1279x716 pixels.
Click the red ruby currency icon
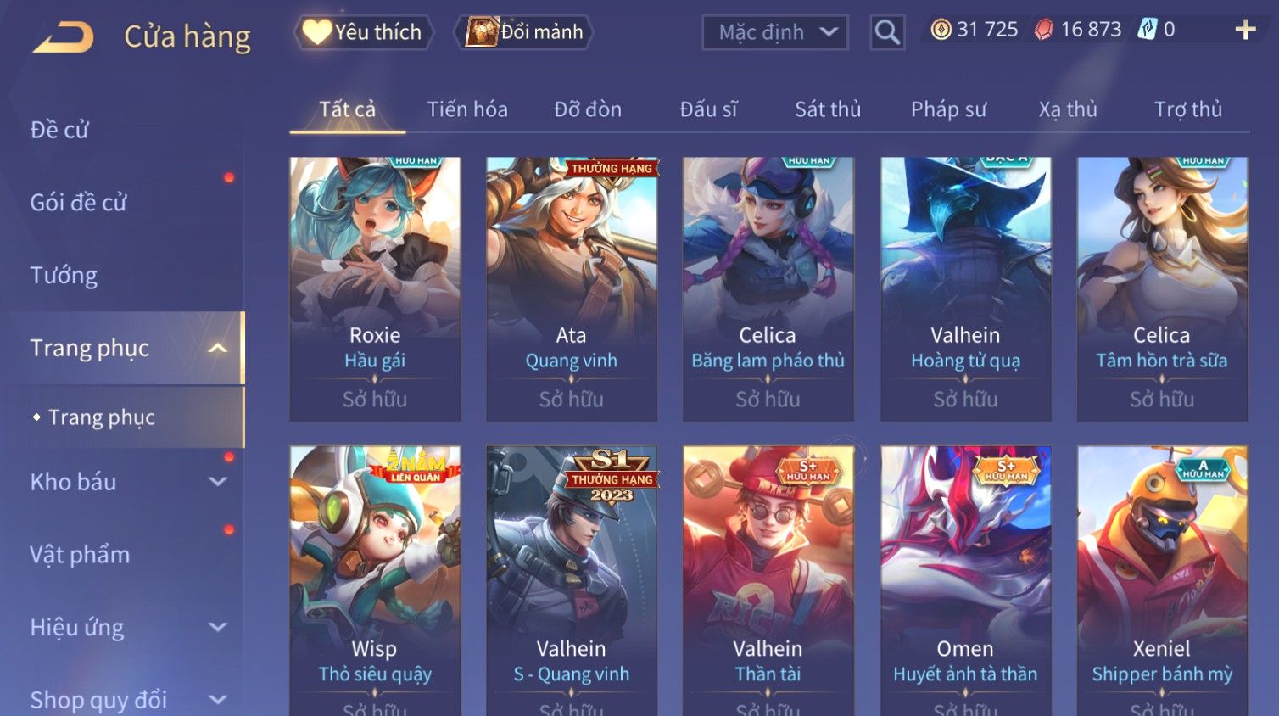[1043, 30]
